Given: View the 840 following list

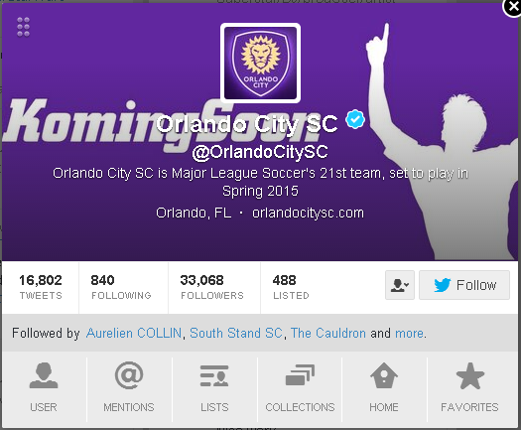Looking at the screenshot, I should click(121, 287).
